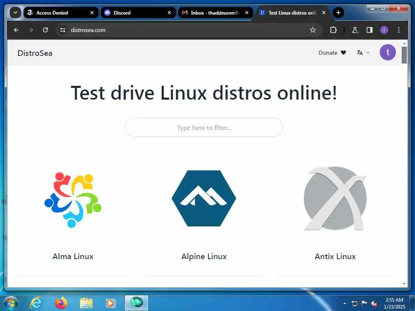
Task: Click the Alpine Linux label
Action: (204, 256)
